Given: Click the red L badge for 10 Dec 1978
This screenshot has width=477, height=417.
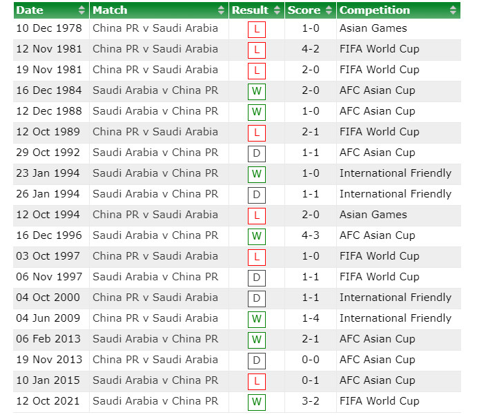Looking at the screenshot, I should click(257, 30).
